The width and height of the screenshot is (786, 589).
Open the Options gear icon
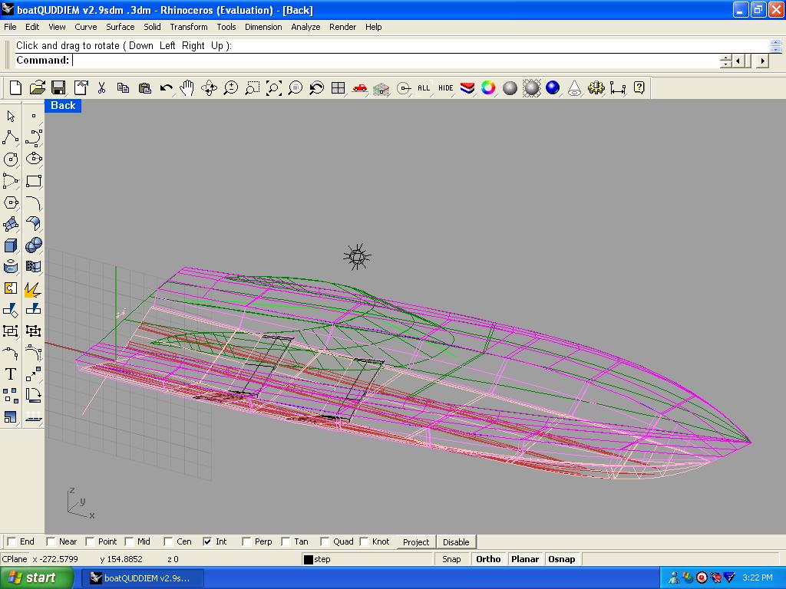tap(596, 88)
